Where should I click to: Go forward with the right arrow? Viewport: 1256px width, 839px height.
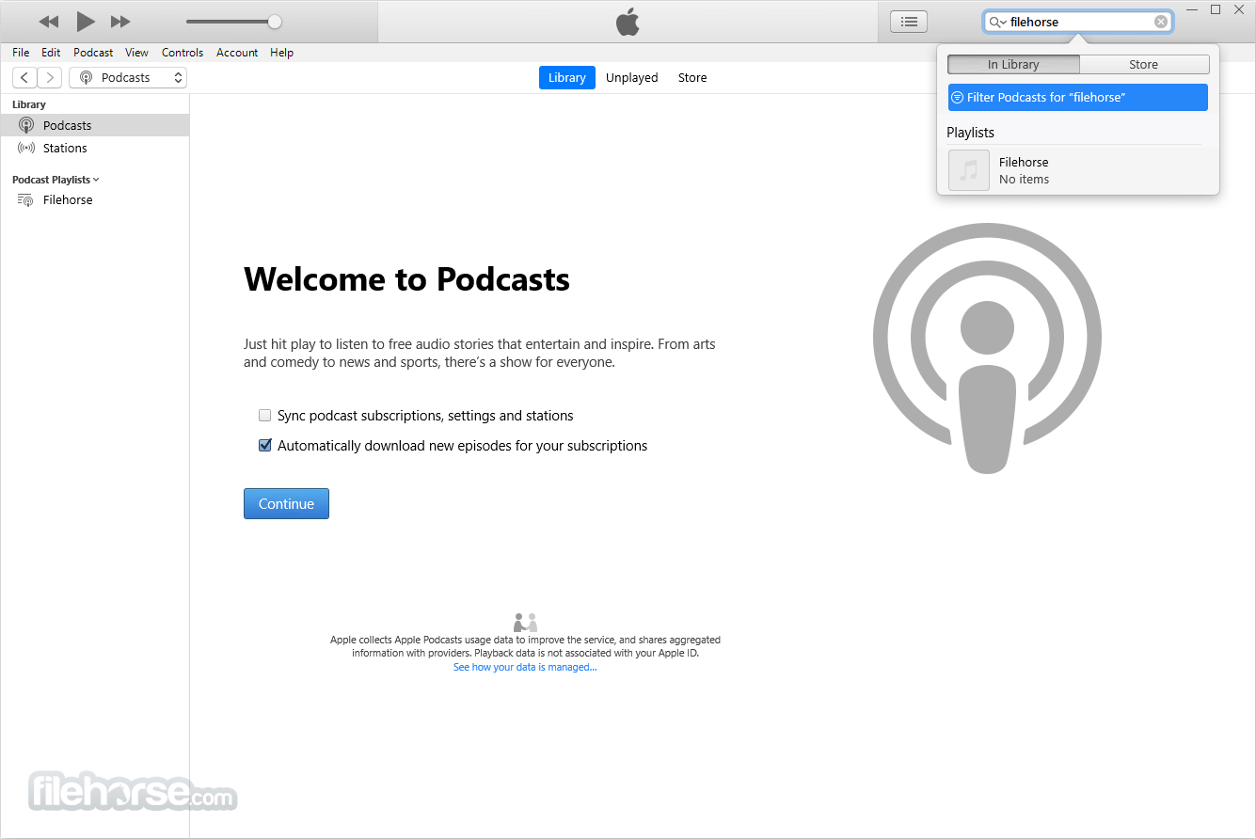tap(50, 78)
